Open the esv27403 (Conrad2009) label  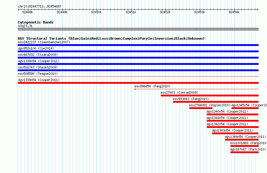pyautogui.click(x=179, y=93)
